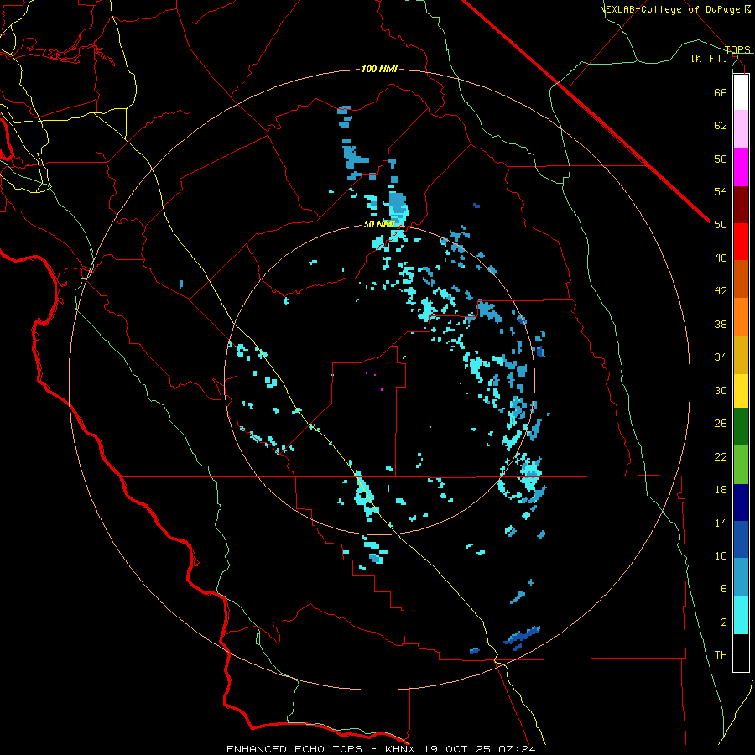Click the gold legend swatch
Viewport: 755px width, 755px height.
(741, 355)
